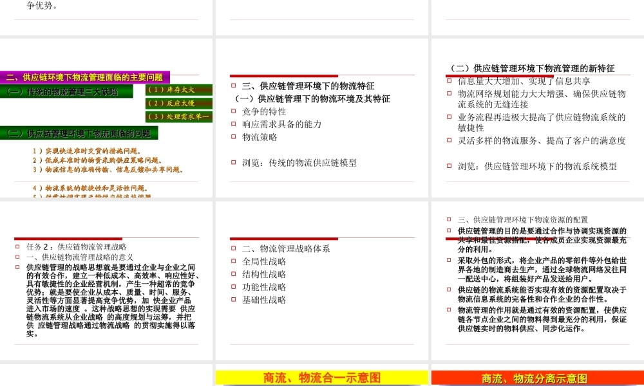Viewport: 644px width, 386px height.
Task: Click paragraph starting 供应链管理的战略思想
Action: (x=112, y=300)
